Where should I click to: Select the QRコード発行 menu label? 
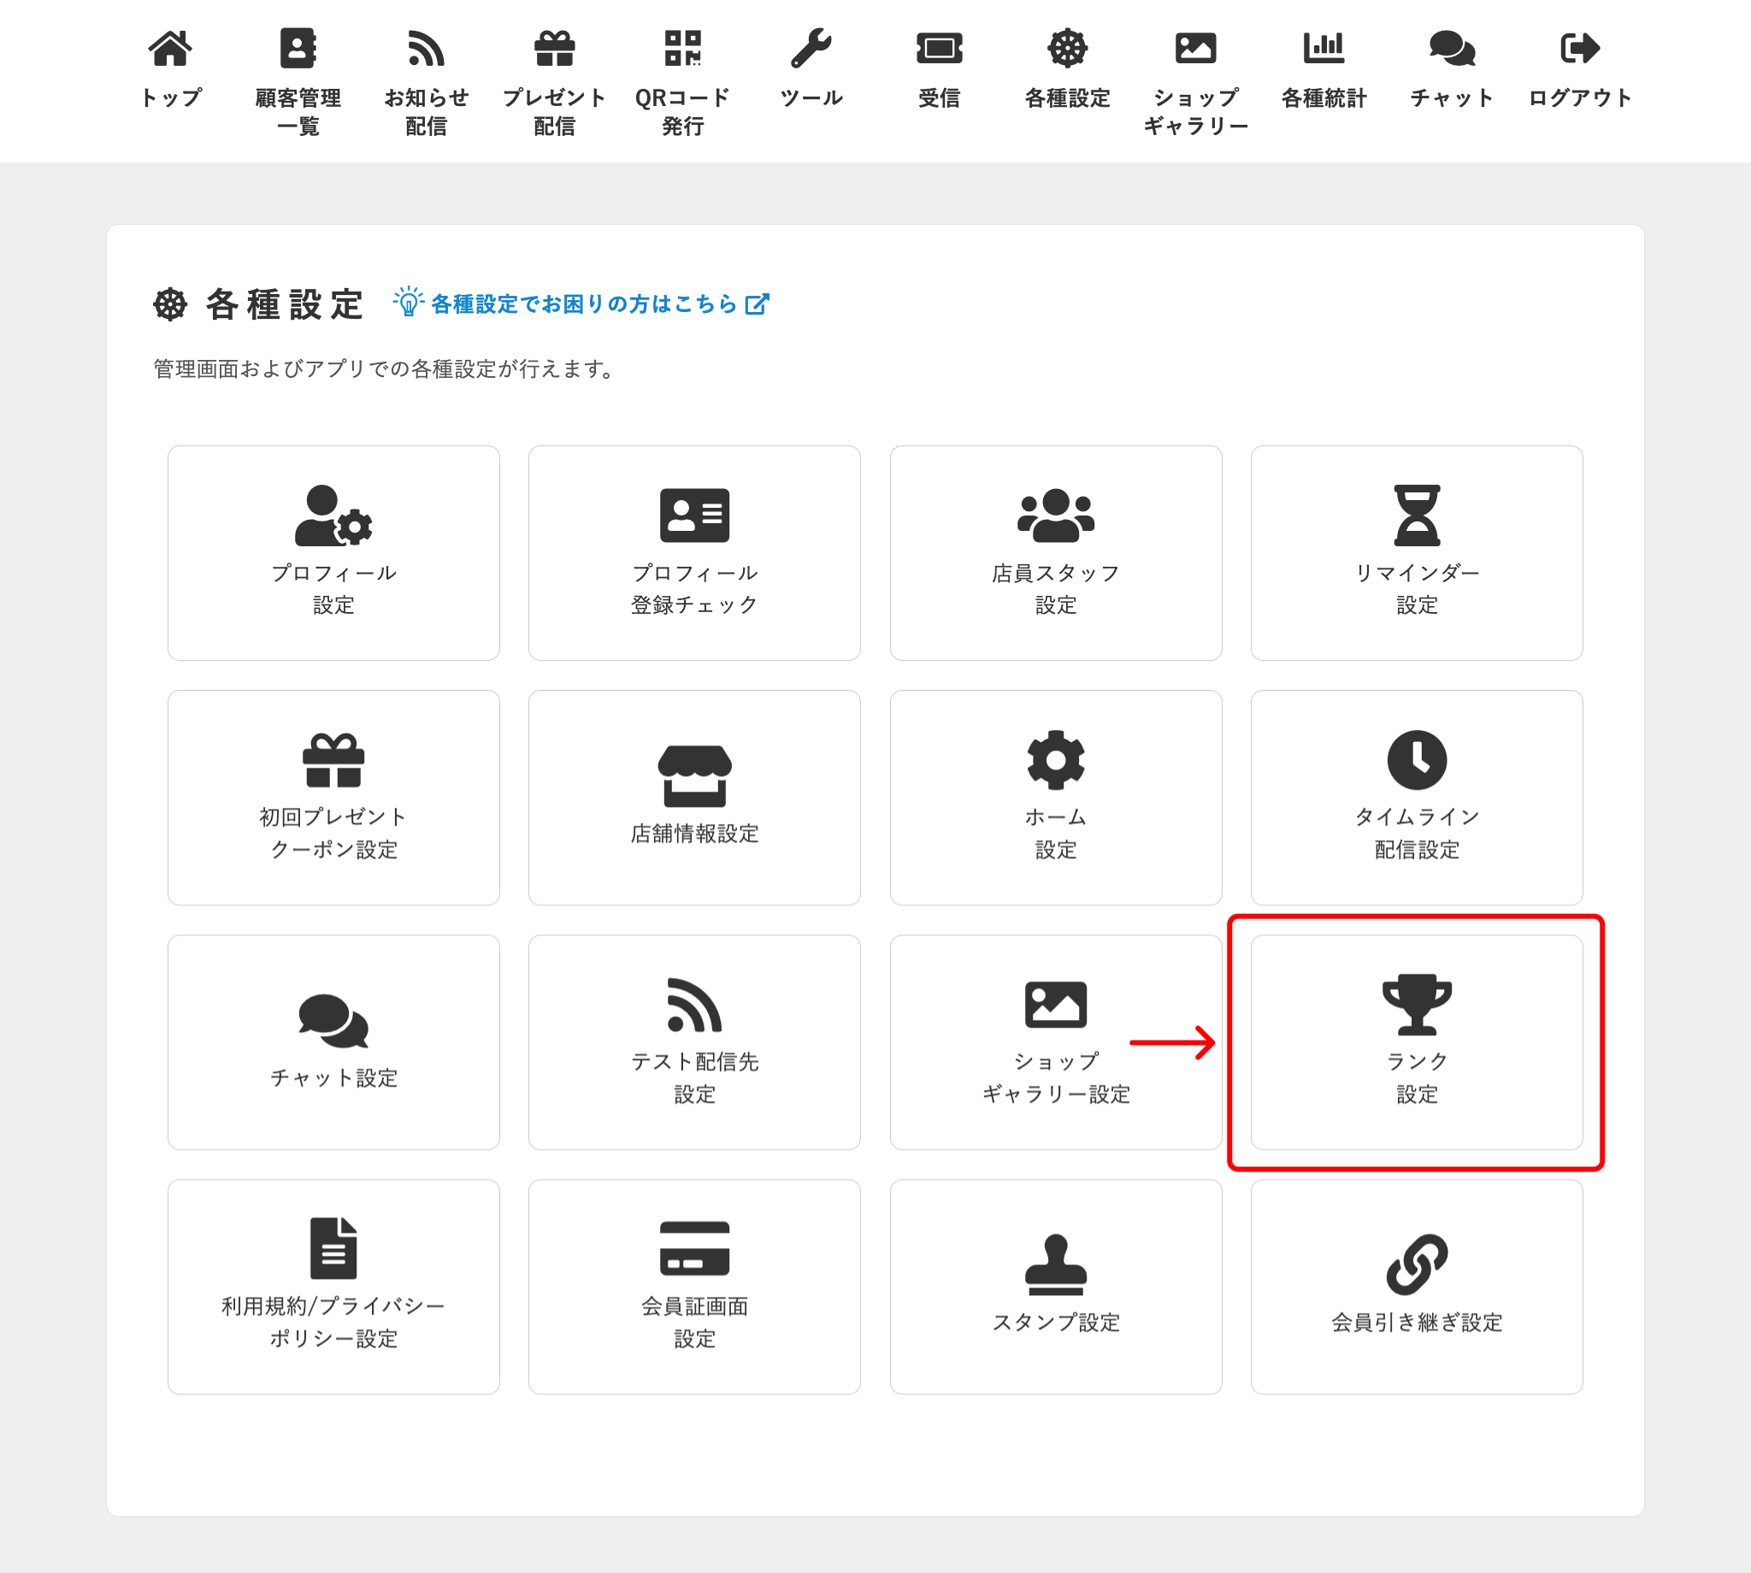pos(683,111)
